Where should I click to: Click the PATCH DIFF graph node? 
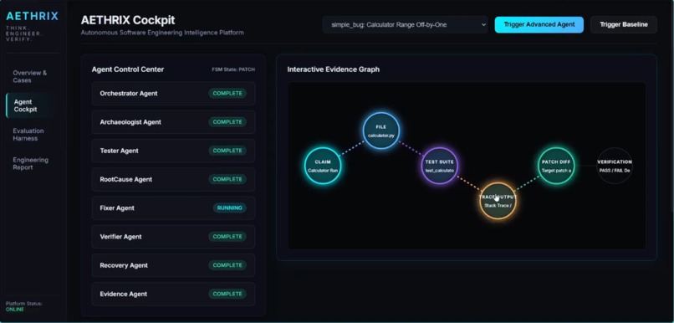click(x=556, y=166)
